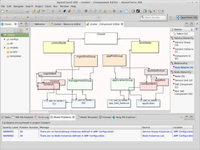
Task: Open the Navigate menu
Action: [x=18, y=6]
